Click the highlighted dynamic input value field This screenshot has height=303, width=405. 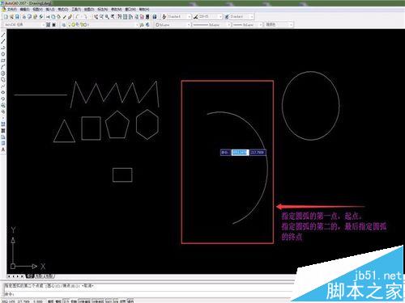tap(240, 153)
